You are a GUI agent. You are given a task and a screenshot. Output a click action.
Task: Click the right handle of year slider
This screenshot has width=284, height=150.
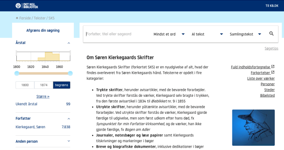coord(70,73)
